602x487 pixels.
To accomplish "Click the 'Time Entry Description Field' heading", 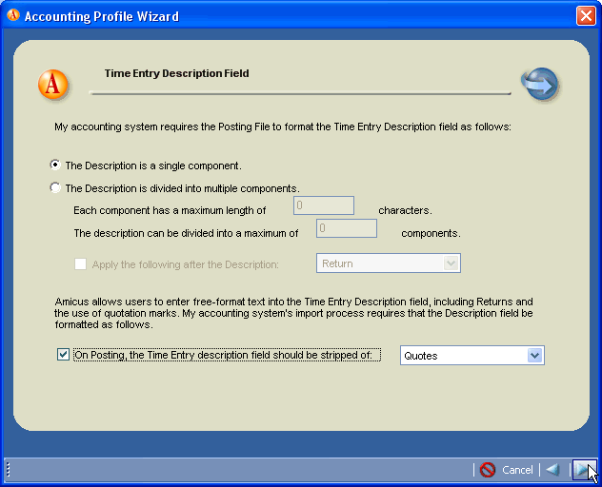I will [x=176, y=73].
